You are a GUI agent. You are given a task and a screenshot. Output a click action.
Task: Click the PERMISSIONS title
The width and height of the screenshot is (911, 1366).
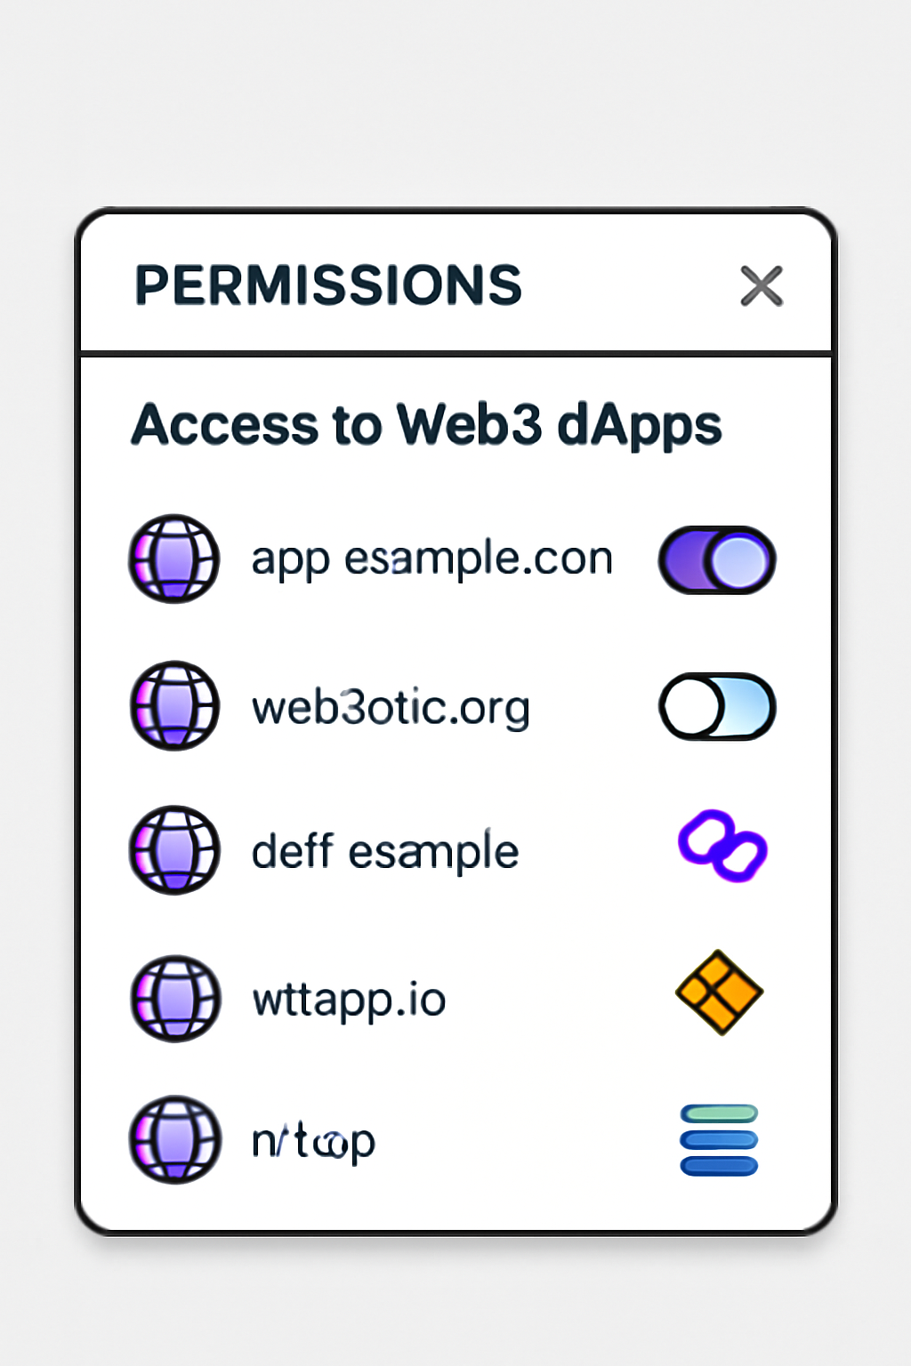pyautogui.click(x=328, y=285)
